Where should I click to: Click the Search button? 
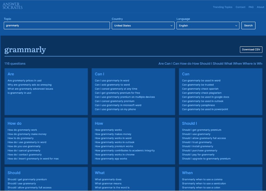(x=248, y=25)
